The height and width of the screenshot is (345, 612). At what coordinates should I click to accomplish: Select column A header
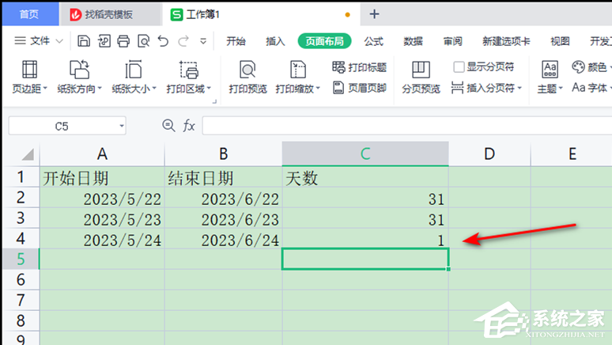(102, 154)
